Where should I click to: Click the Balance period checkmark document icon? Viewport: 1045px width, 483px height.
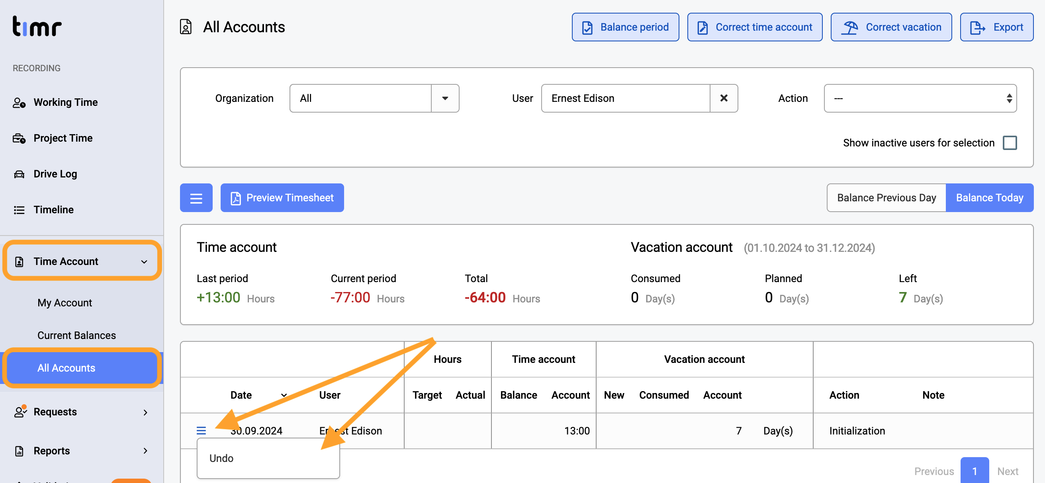click(587, 27)
